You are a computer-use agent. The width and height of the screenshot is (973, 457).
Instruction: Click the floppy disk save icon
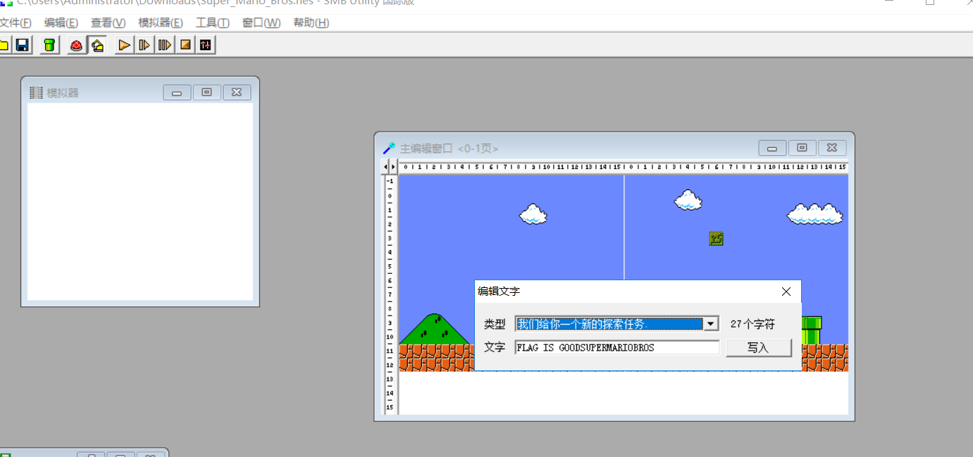tap(23, 45)
